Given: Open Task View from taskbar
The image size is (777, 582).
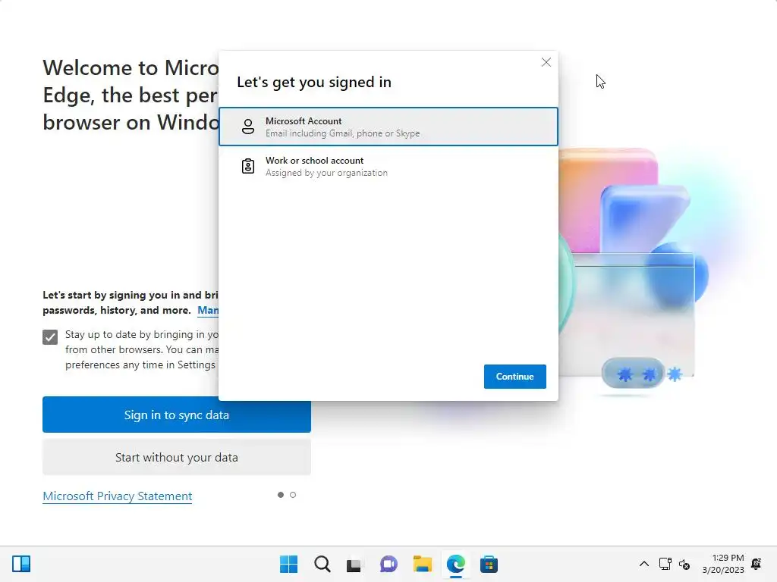Looking at the screenshot, I should tap(354, 564).
